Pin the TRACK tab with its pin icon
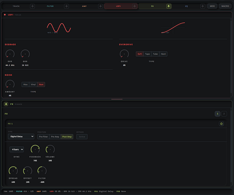This screenshot has width=234, height=195. [32, 6]
